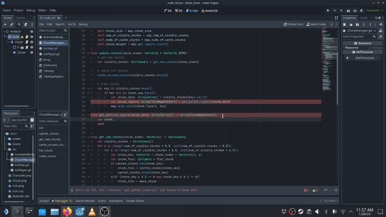
Task: Collapse the Node2D tree root
Action: point(4,31)
